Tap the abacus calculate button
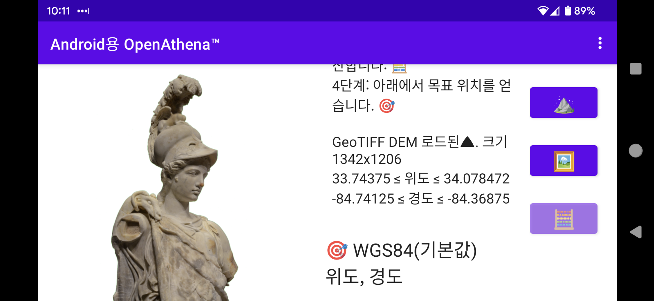This screenshot has height=301, width=654. (x=564, y=219)
